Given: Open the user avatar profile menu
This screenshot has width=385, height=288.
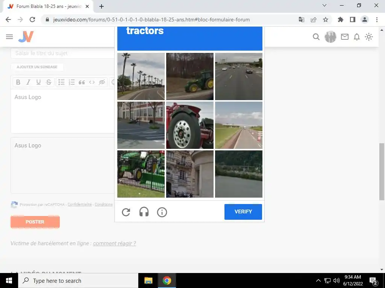Looking at the screenshot, I should [x=330, y=37].
